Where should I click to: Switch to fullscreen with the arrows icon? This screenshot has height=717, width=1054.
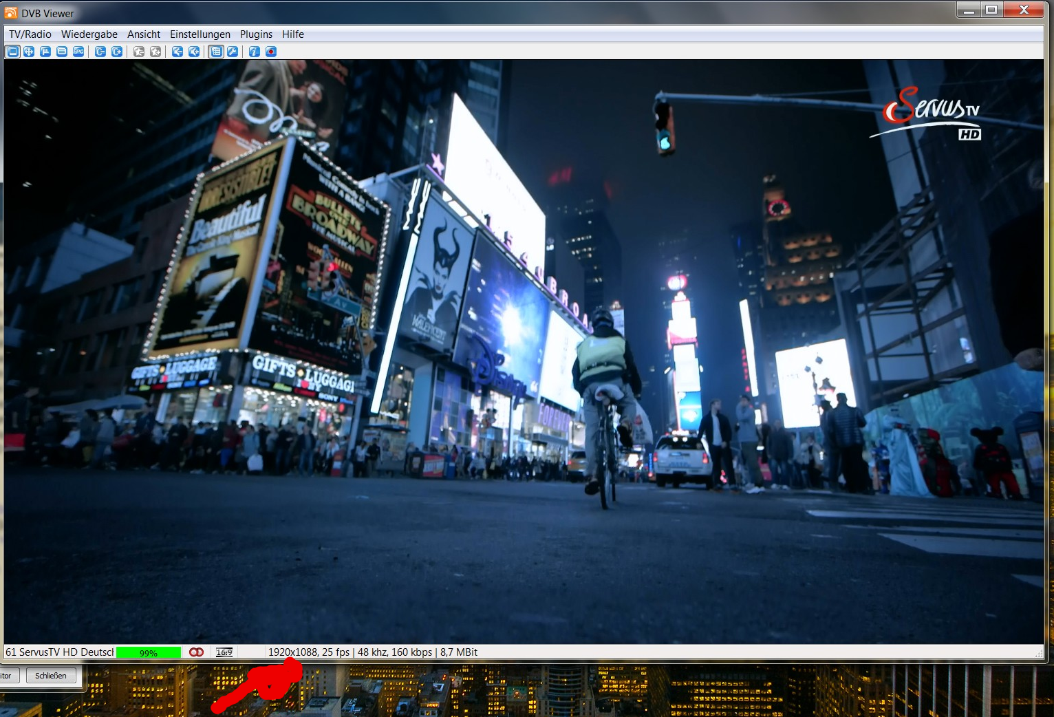(29, 52)
